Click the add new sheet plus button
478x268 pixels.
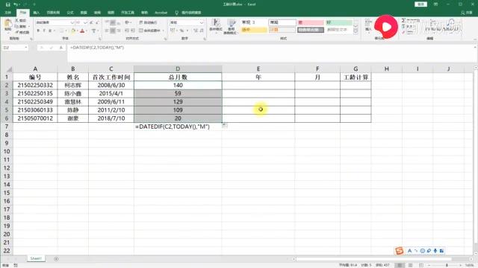(56, 259)
